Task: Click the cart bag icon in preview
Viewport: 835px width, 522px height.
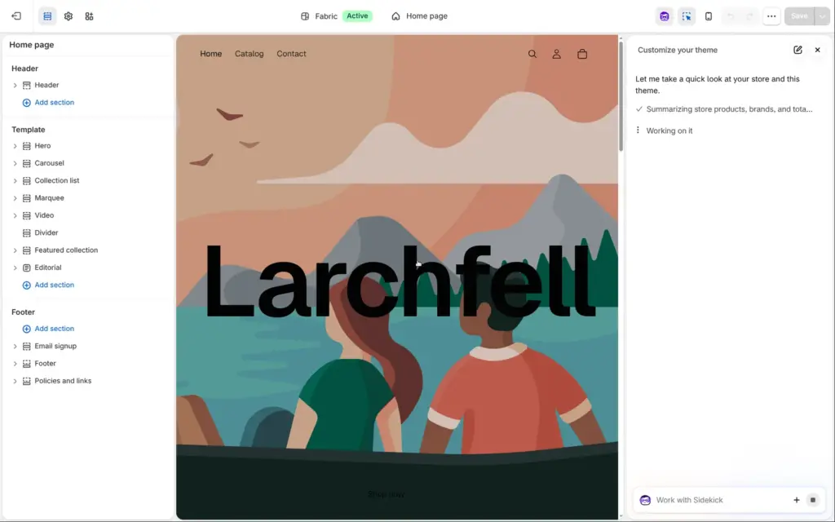Action: pos(582,54)
